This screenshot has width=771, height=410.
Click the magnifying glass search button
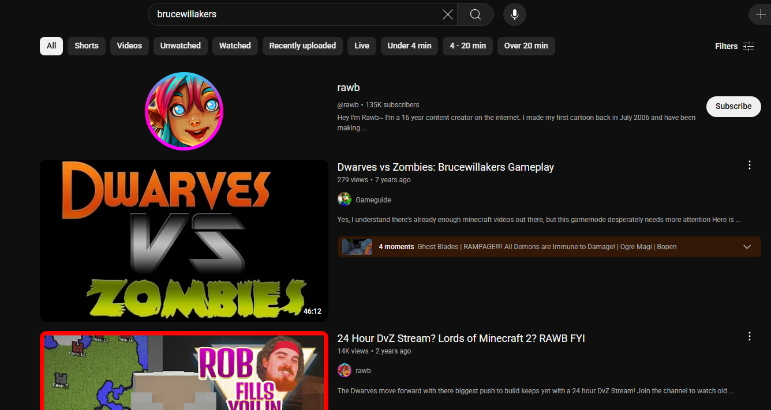[476, 14]
